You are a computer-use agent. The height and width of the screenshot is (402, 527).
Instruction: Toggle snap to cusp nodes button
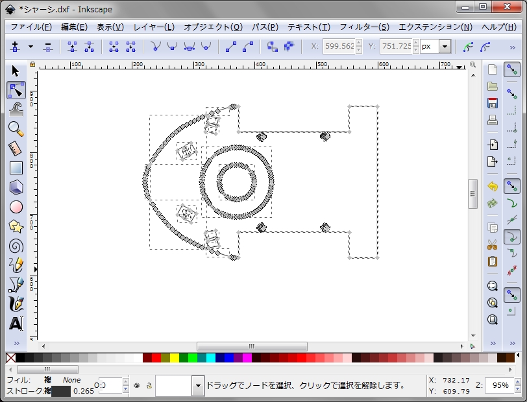coord(512,237)
